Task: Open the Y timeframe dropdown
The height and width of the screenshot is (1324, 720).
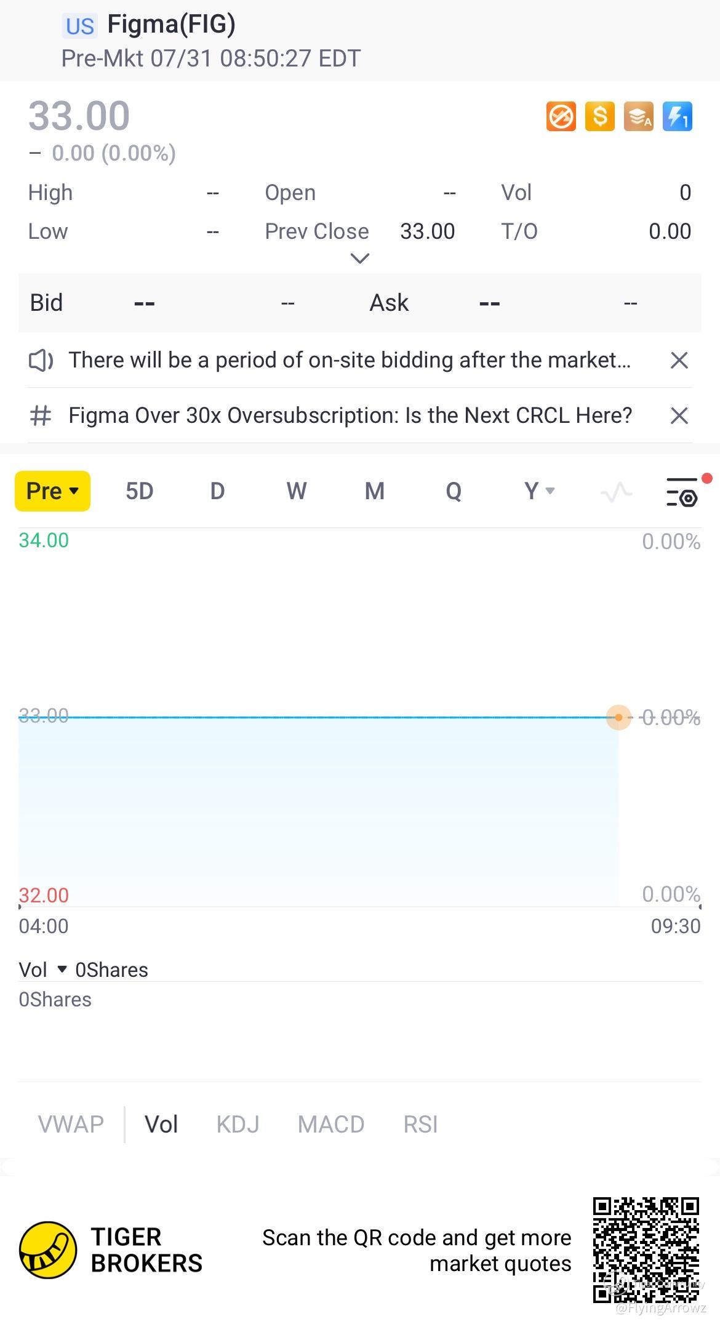Action: (x=539, y=491)
